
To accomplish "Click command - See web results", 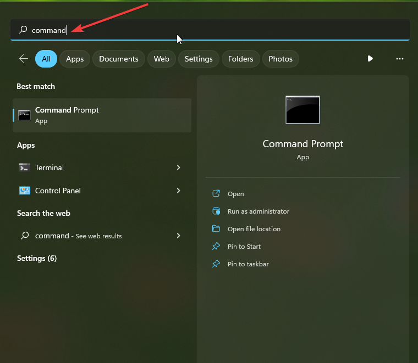I will click(x=102, y=236).
